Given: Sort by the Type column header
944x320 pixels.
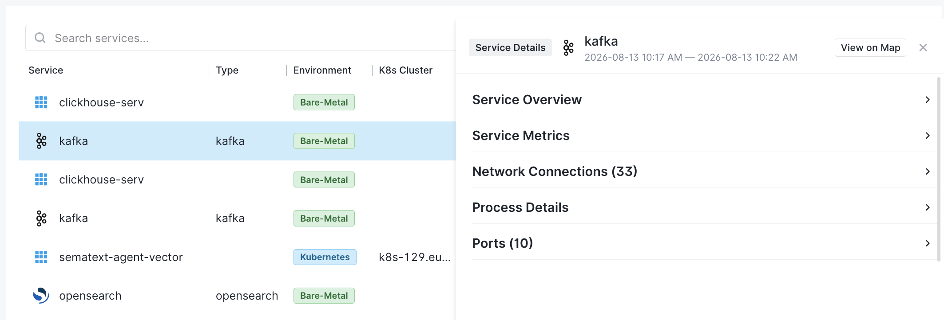Looking at the screenshot, I should (x=227, y=70).
